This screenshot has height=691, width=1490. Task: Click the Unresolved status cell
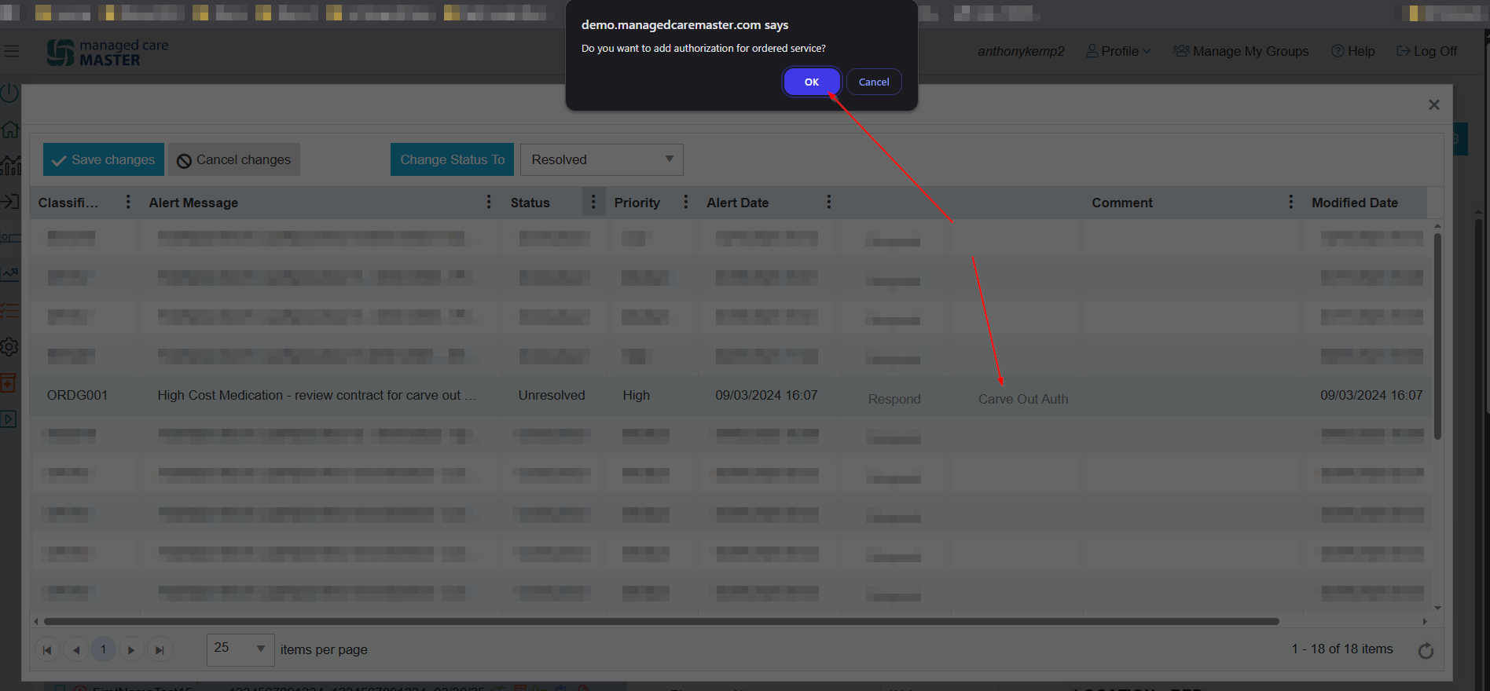tap(552, 395)
